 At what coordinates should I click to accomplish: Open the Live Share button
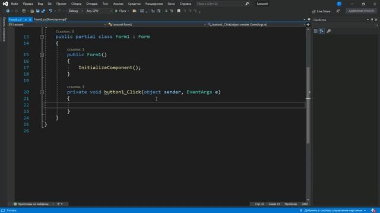[x=321, y=11]
